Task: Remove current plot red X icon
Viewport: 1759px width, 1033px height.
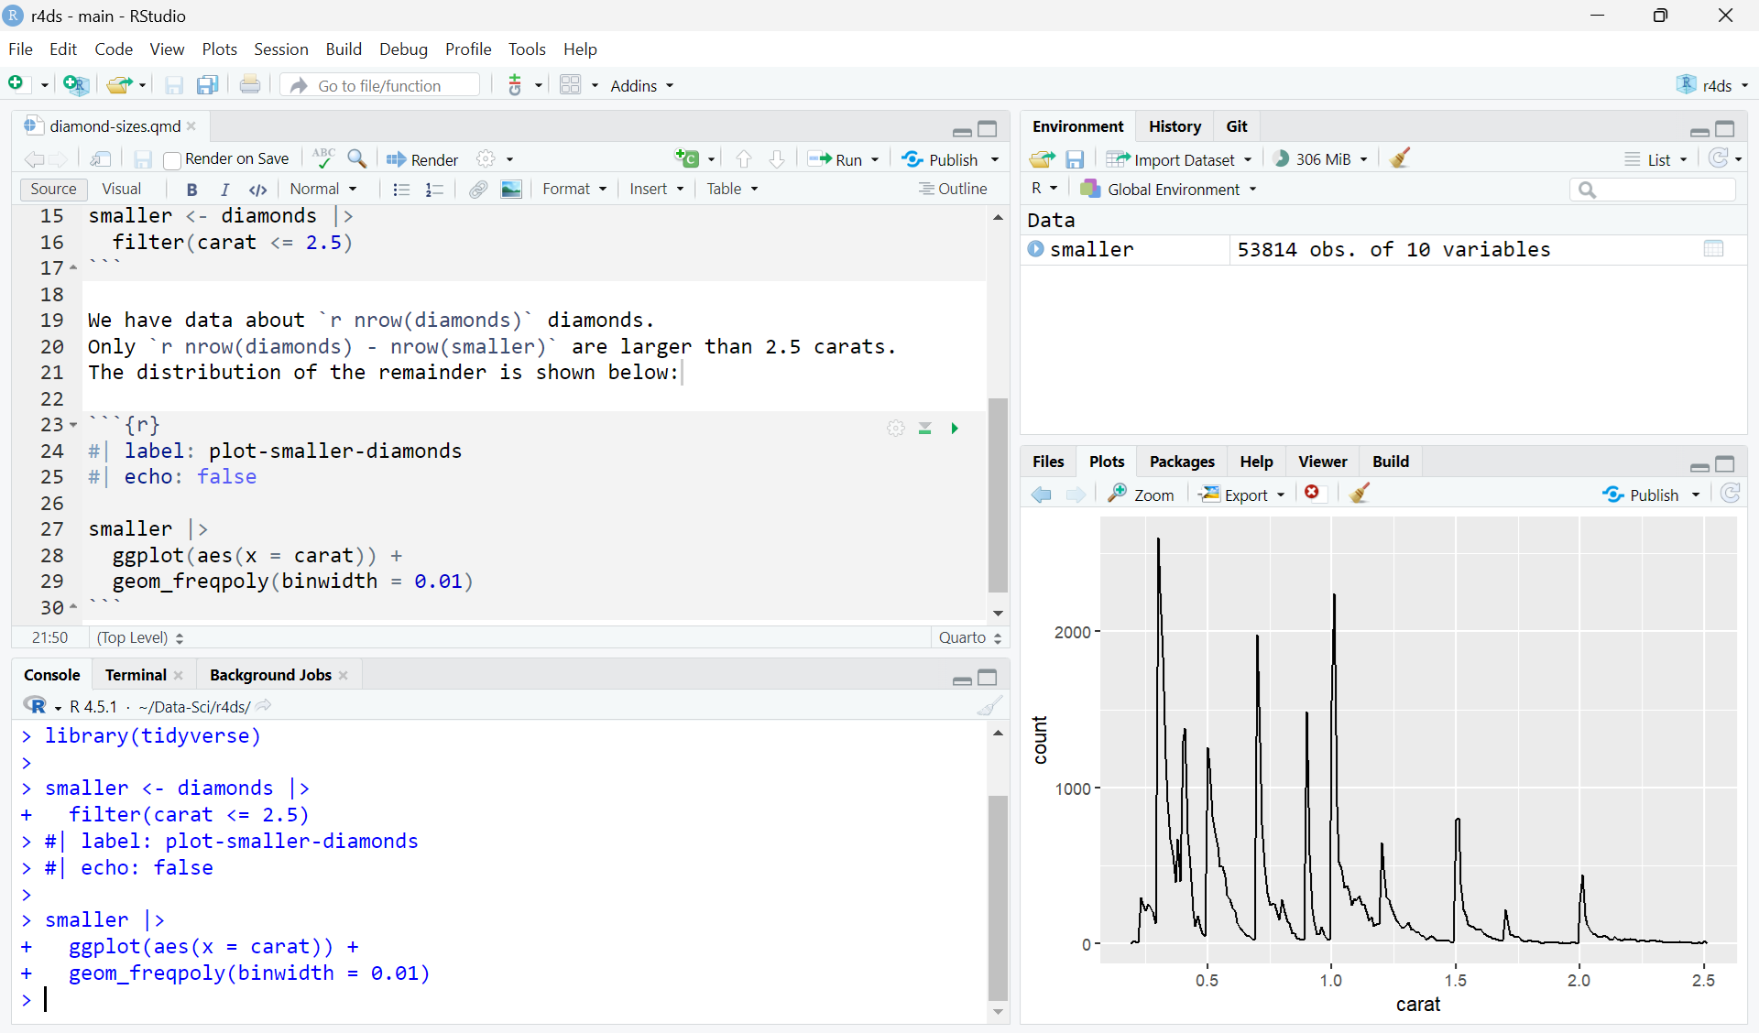Action: pyautogui.click(x=1312, y=493)
